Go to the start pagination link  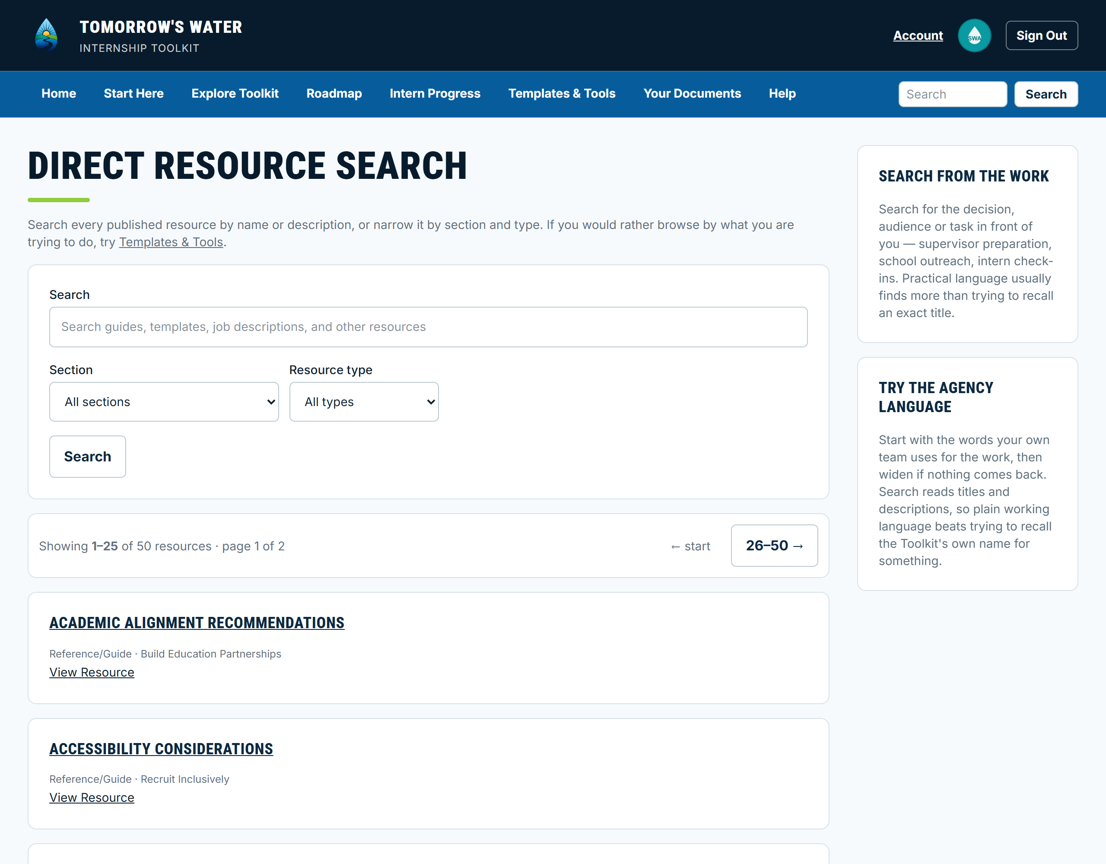(x=690, y=546)
